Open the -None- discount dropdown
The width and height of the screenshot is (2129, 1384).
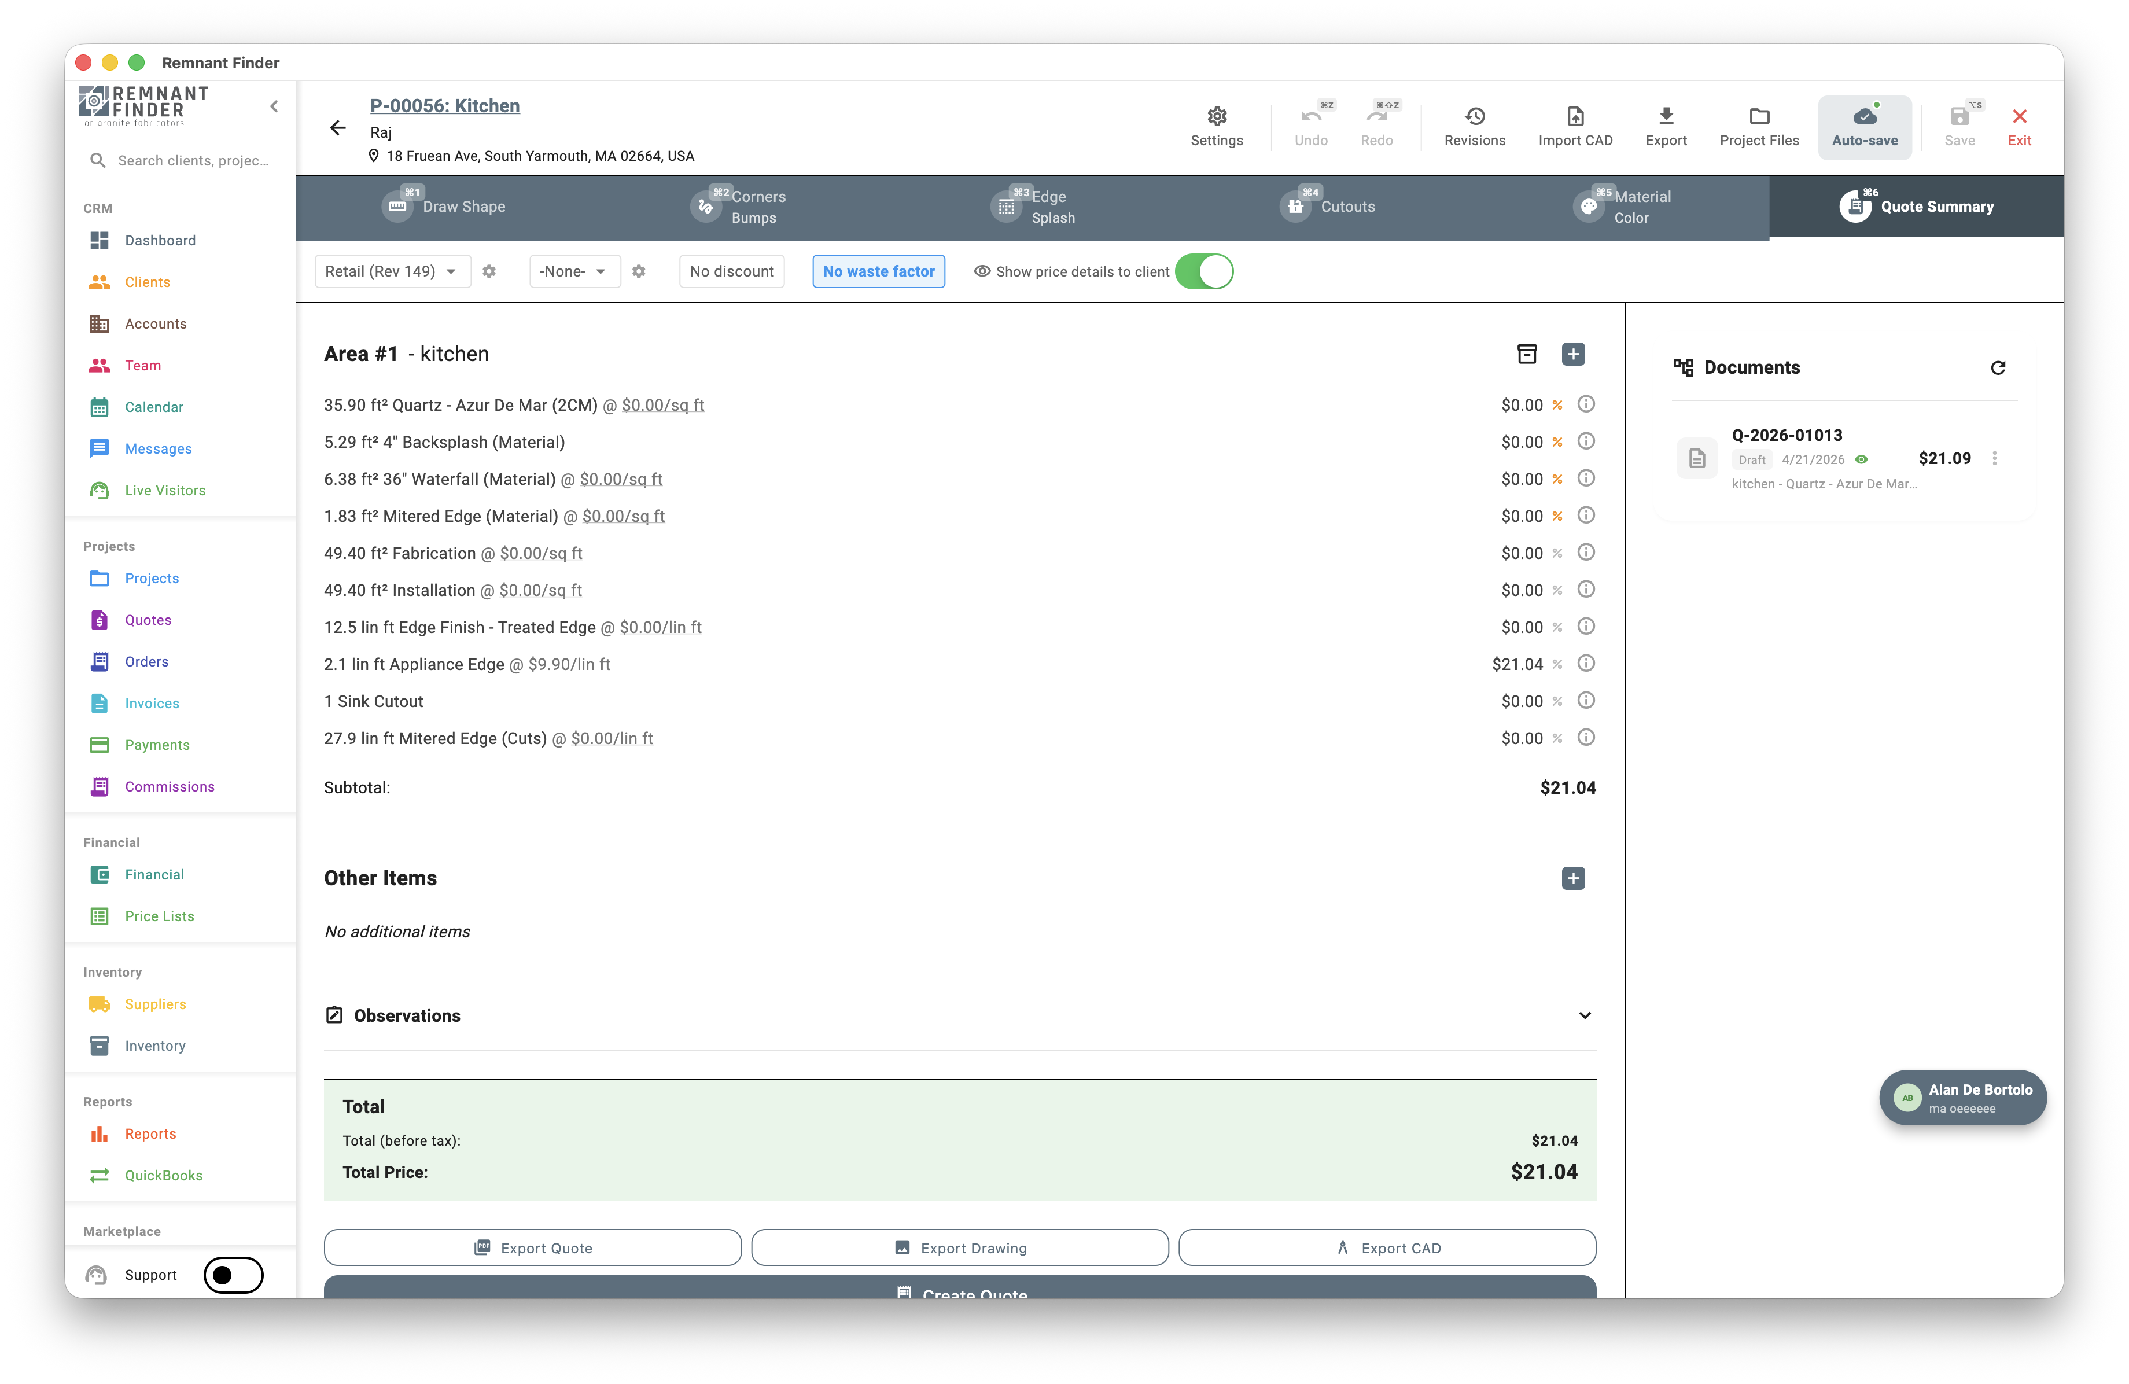[x=573, y=271]
